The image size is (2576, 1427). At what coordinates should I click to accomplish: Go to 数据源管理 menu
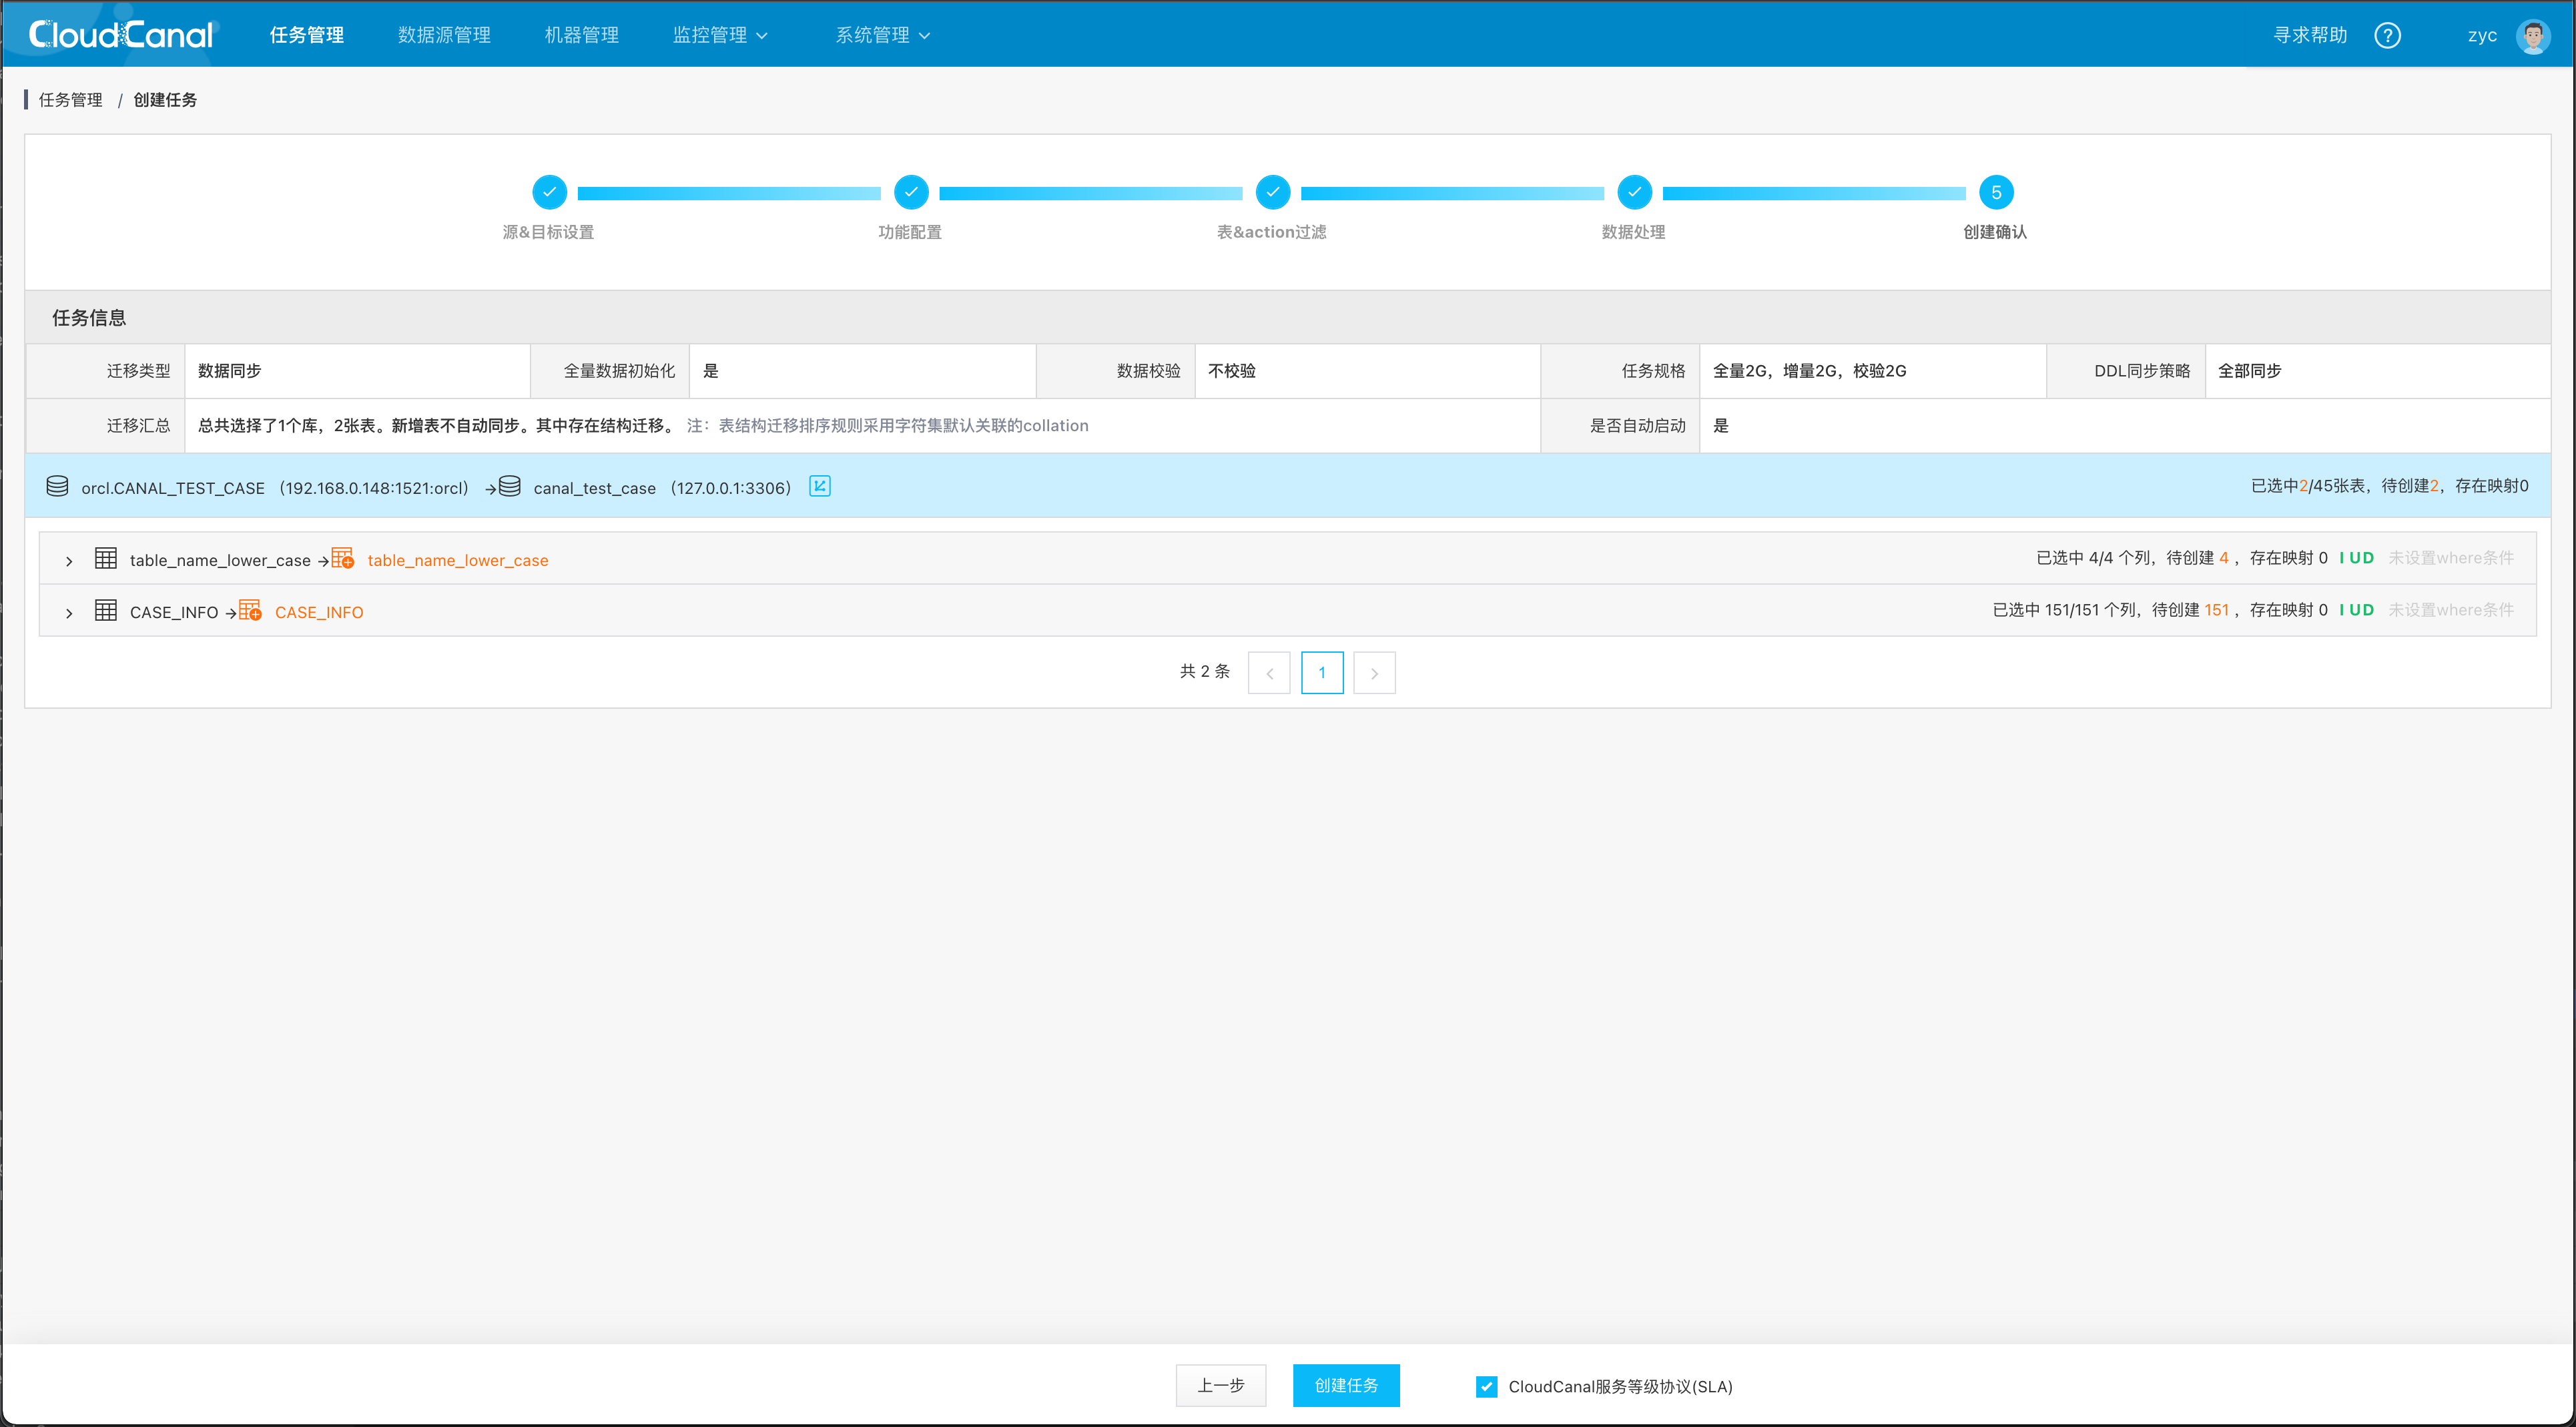(444, 36)
